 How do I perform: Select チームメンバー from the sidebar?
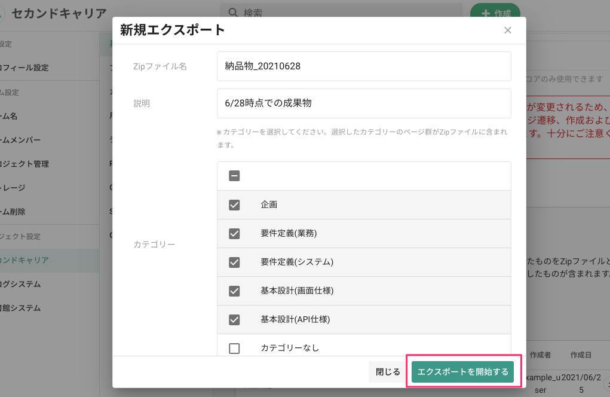tap(24, 139)
